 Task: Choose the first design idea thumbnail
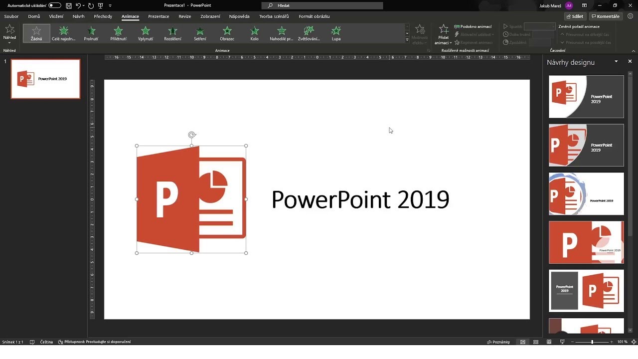click(586, 97)
